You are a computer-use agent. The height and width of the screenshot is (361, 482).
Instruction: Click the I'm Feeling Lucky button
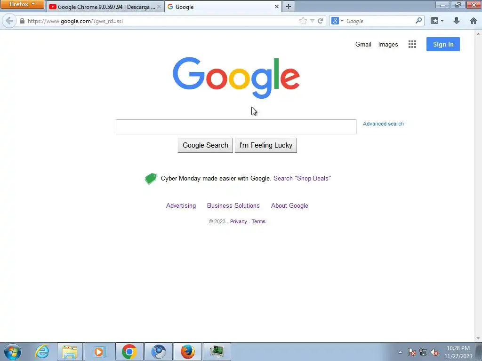click(265, 145)
